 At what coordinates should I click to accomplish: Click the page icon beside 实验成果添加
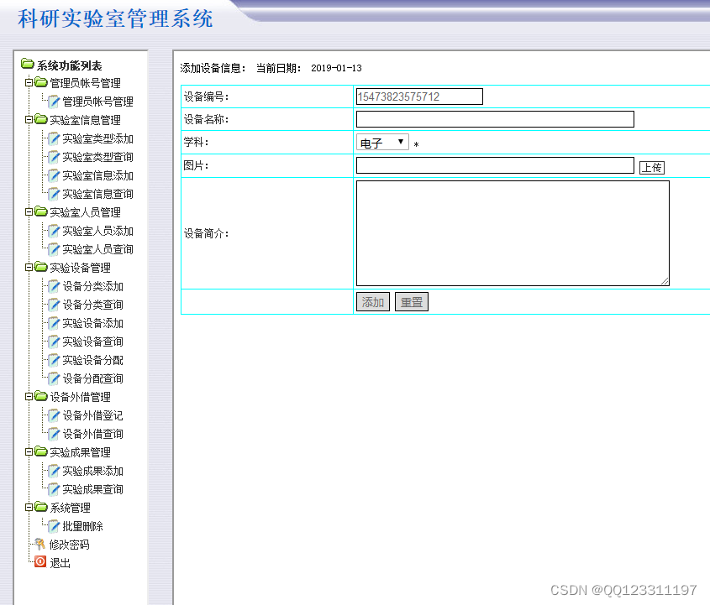(54, 471)
